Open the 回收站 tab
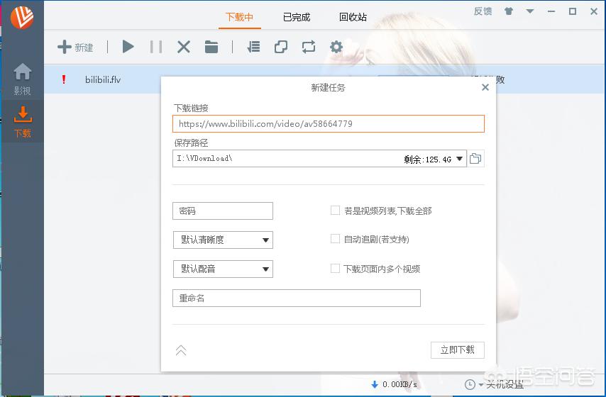The image size is (606, 397). (x=353, y=17)
